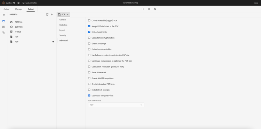
Task: Open the log document icon in toolbar
Action: [x=155, y=9]
